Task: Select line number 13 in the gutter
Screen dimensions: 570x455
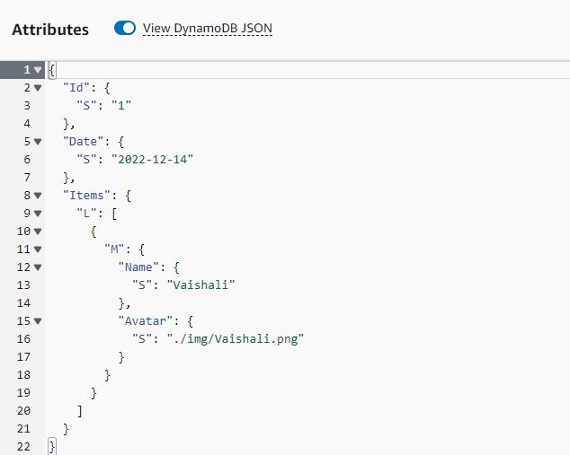Action: (23, 285)
